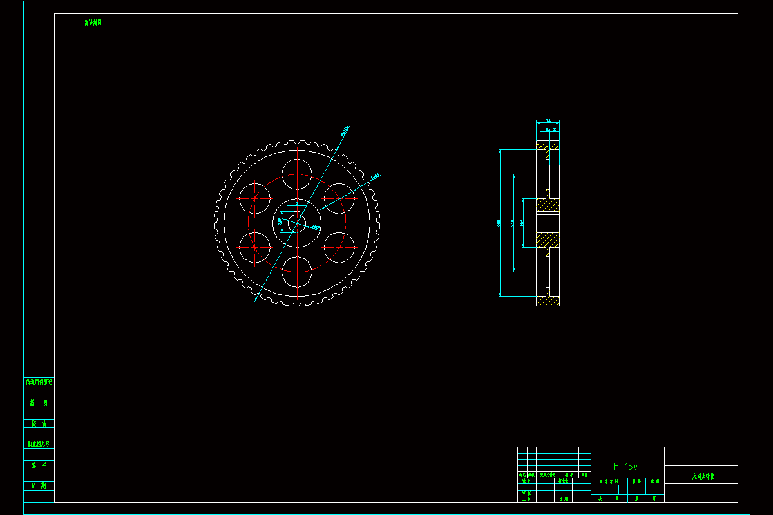Click the 比例 header in the title block
This screenshot has height=515, width=773.
click(x=655, y=481)
